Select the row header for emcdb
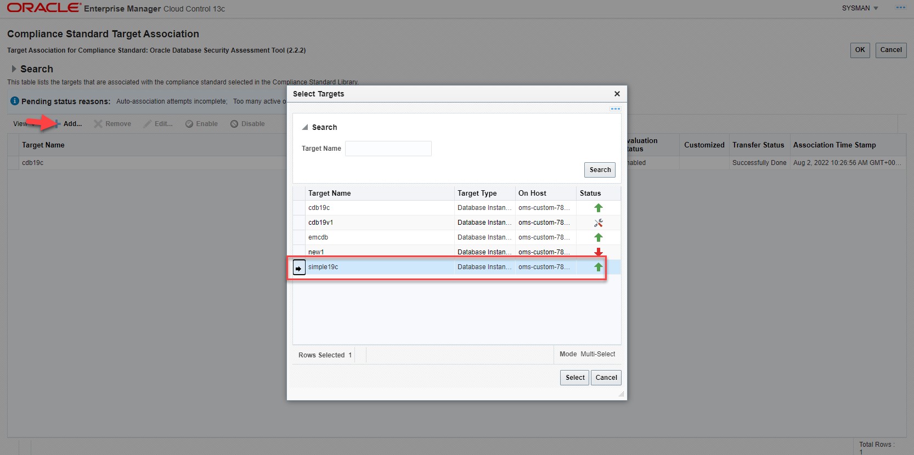The image size is (914, 455). (299, 237)
